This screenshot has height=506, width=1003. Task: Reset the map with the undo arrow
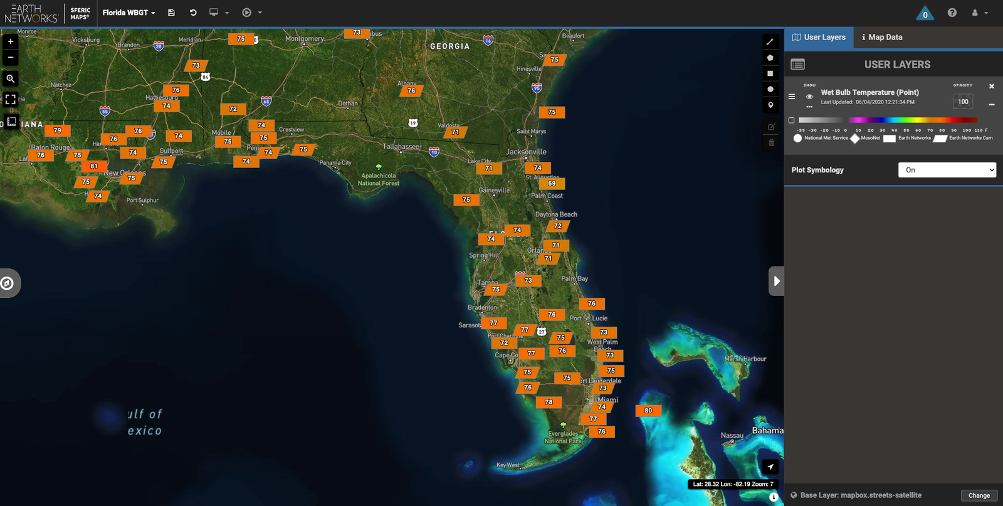pyautogui.click(x=193, y=13)
